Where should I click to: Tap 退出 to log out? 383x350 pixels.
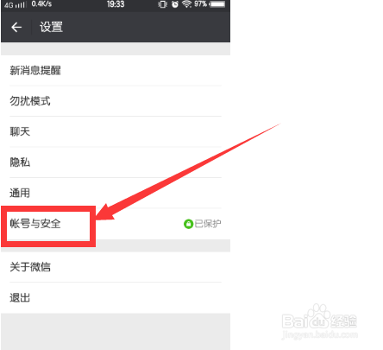click(x=116, y=298)
